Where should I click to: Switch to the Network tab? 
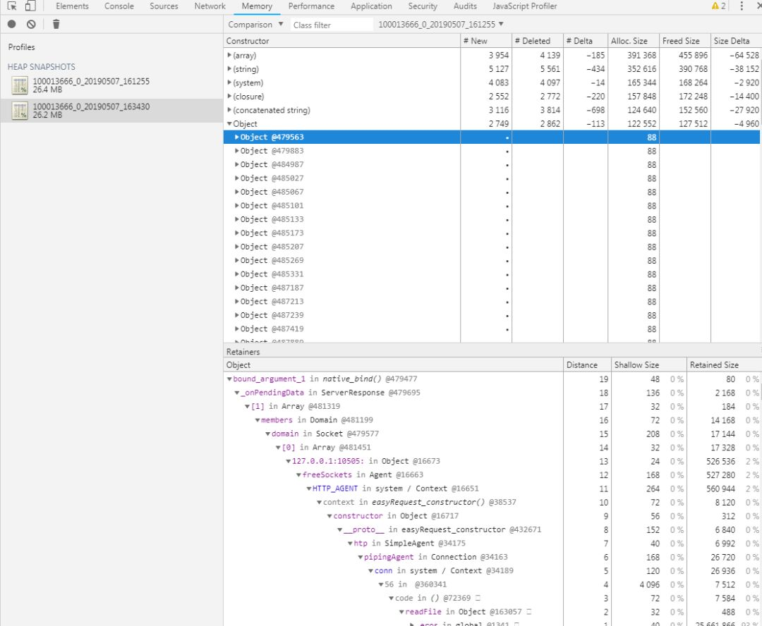click(x=210, y=6)
